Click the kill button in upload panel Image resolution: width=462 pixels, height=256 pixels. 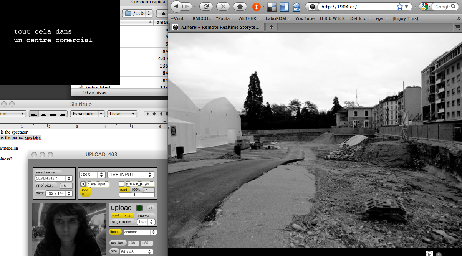pos(151,208)
